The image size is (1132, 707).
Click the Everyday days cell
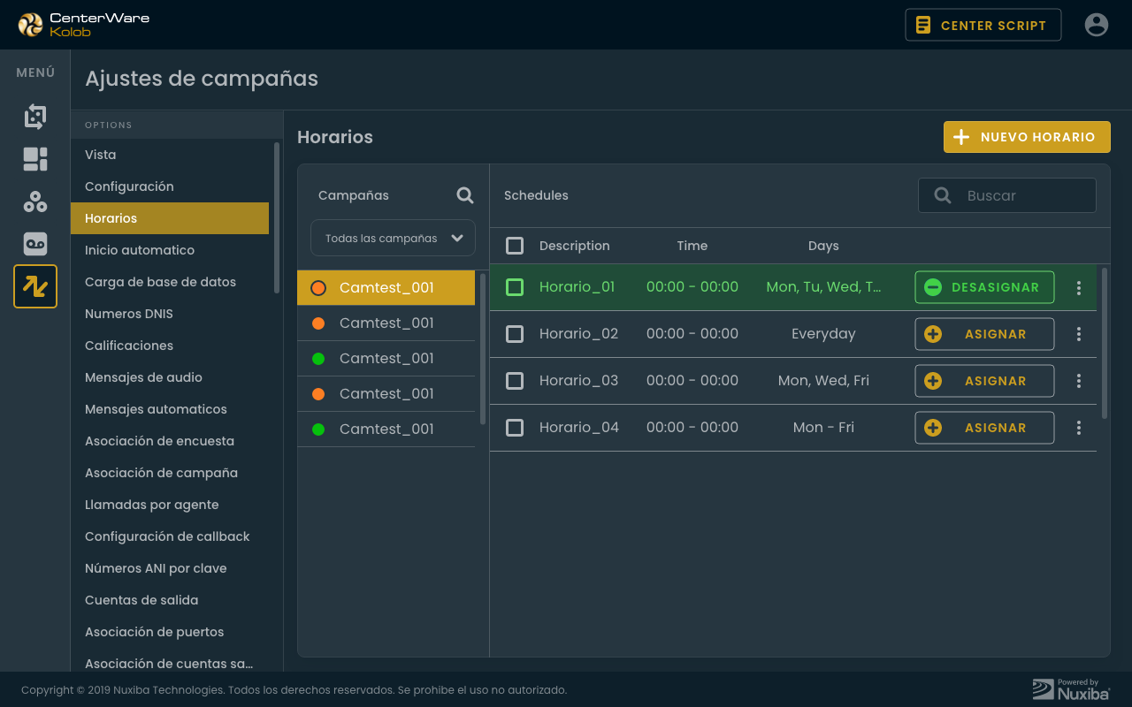pyautogui.click(x=823, y=334)
